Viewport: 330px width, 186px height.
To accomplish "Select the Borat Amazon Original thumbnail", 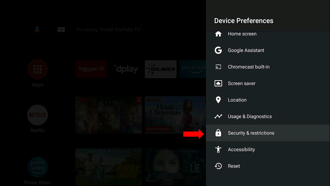I will pos(109,167).
